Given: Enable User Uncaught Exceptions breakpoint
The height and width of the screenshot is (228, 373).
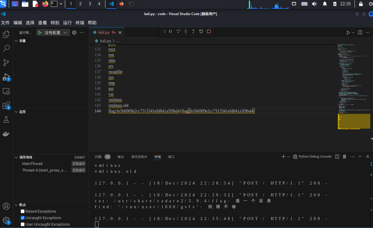Looking at the screenshot, I should tap(23, 224).
